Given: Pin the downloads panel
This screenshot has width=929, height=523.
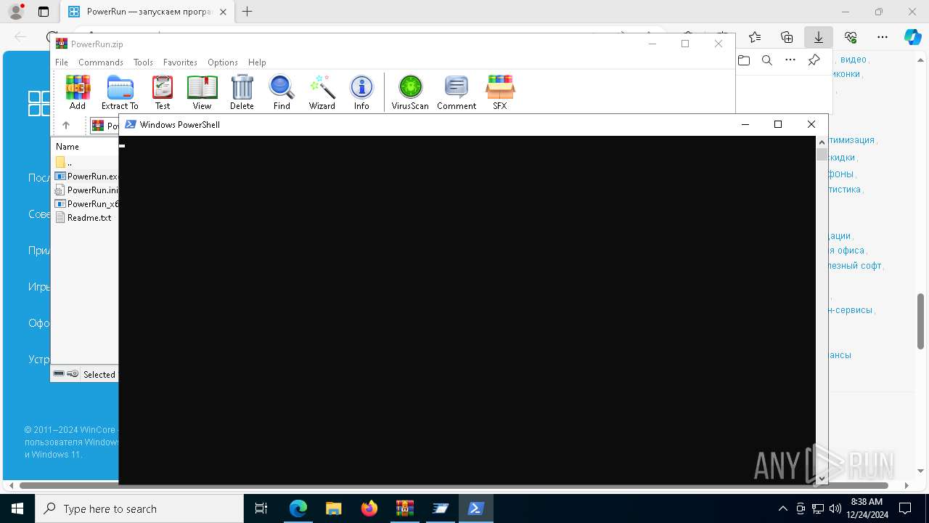Looking at the screenshot, I should (814, 60).
